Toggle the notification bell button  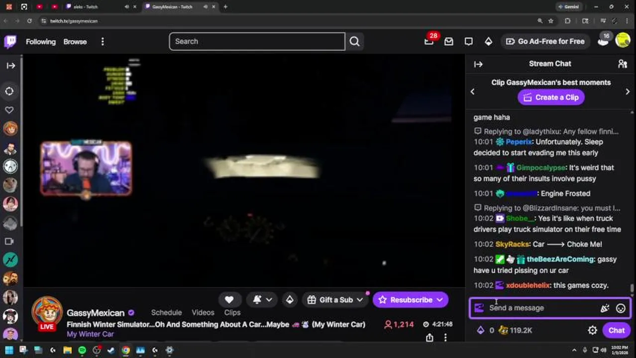click(x=257, y=300)
